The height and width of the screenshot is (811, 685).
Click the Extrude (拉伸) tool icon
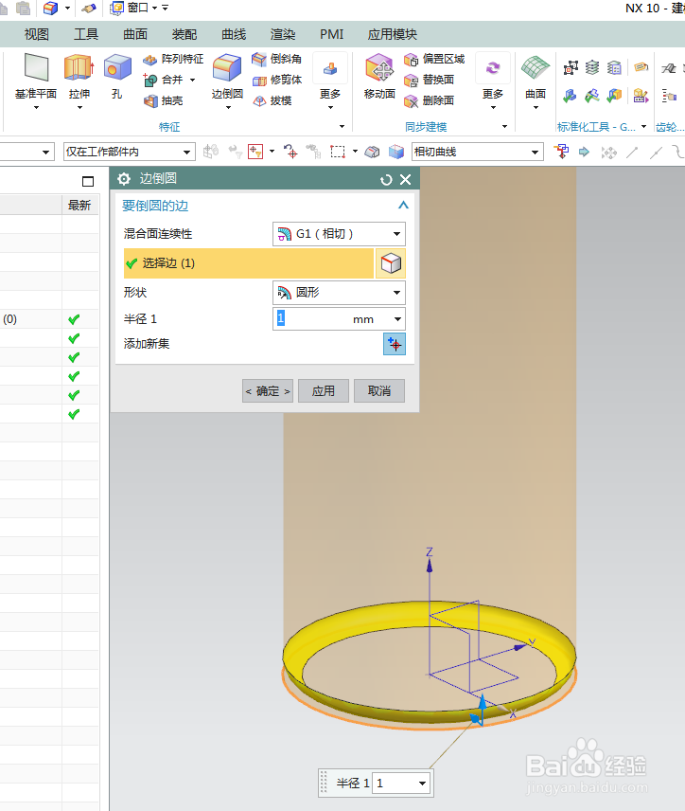79,68
